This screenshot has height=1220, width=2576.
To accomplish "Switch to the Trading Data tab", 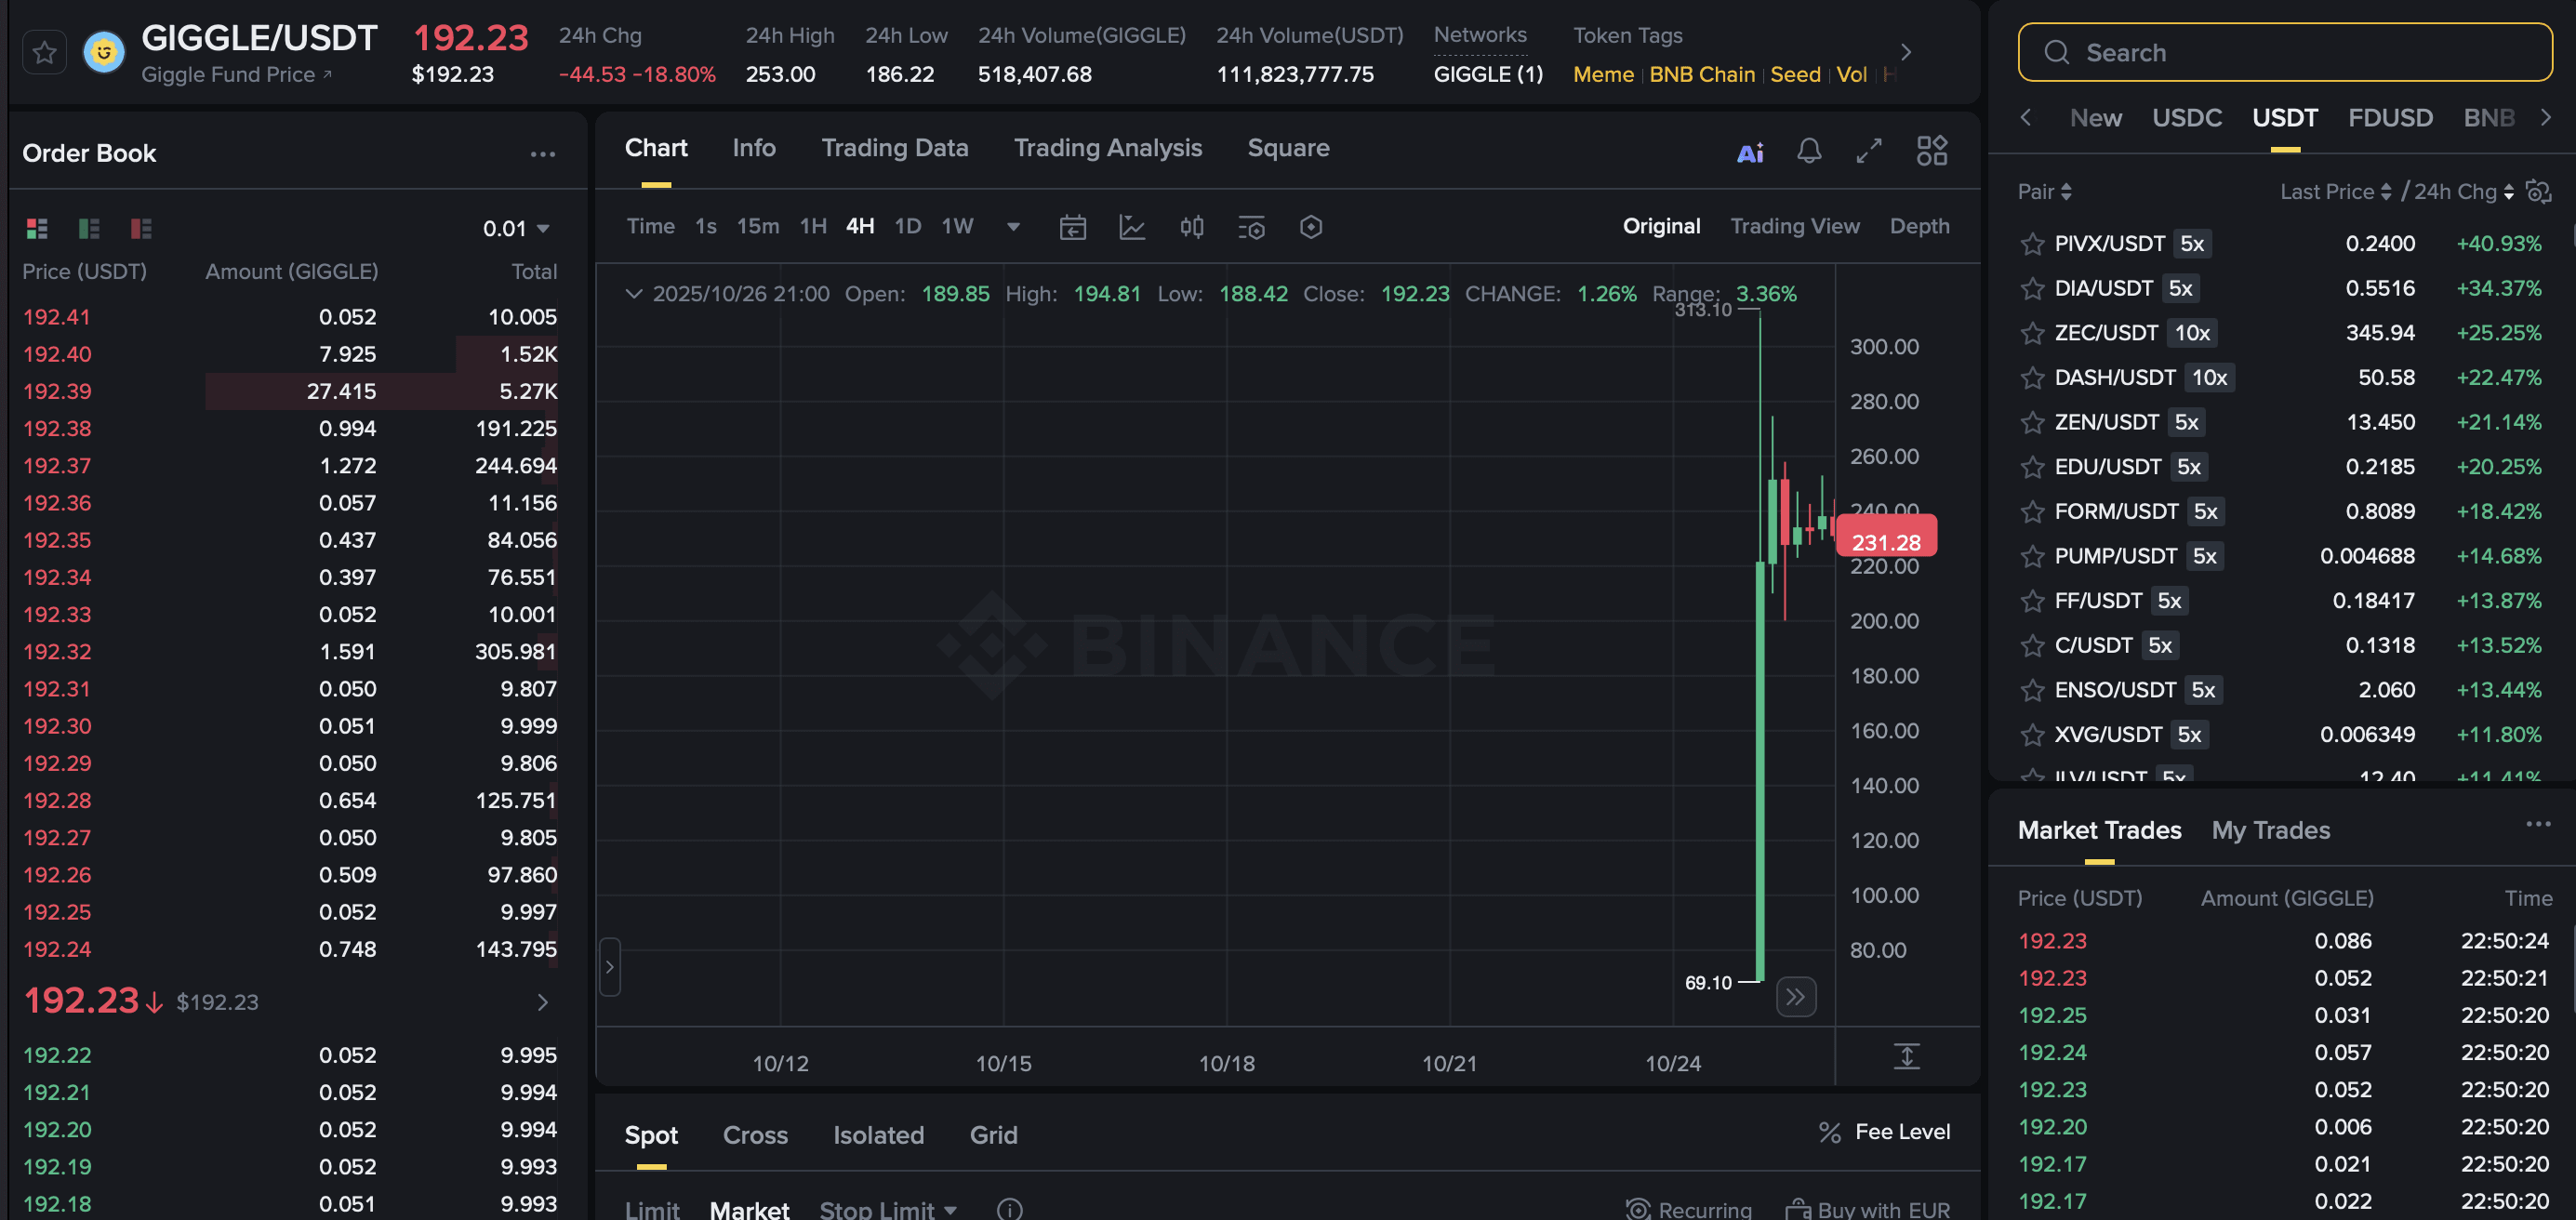I will point(894,148).
